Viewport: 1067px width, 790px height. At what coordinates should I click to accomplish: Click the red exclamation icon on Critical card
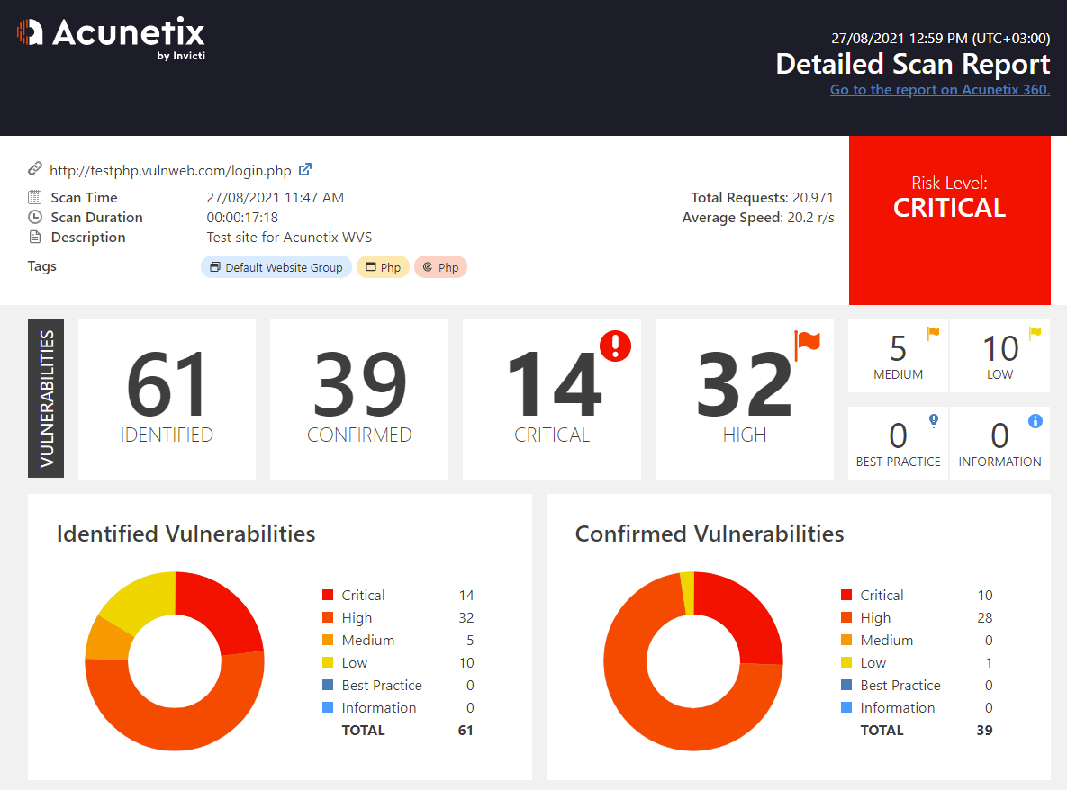615,346
